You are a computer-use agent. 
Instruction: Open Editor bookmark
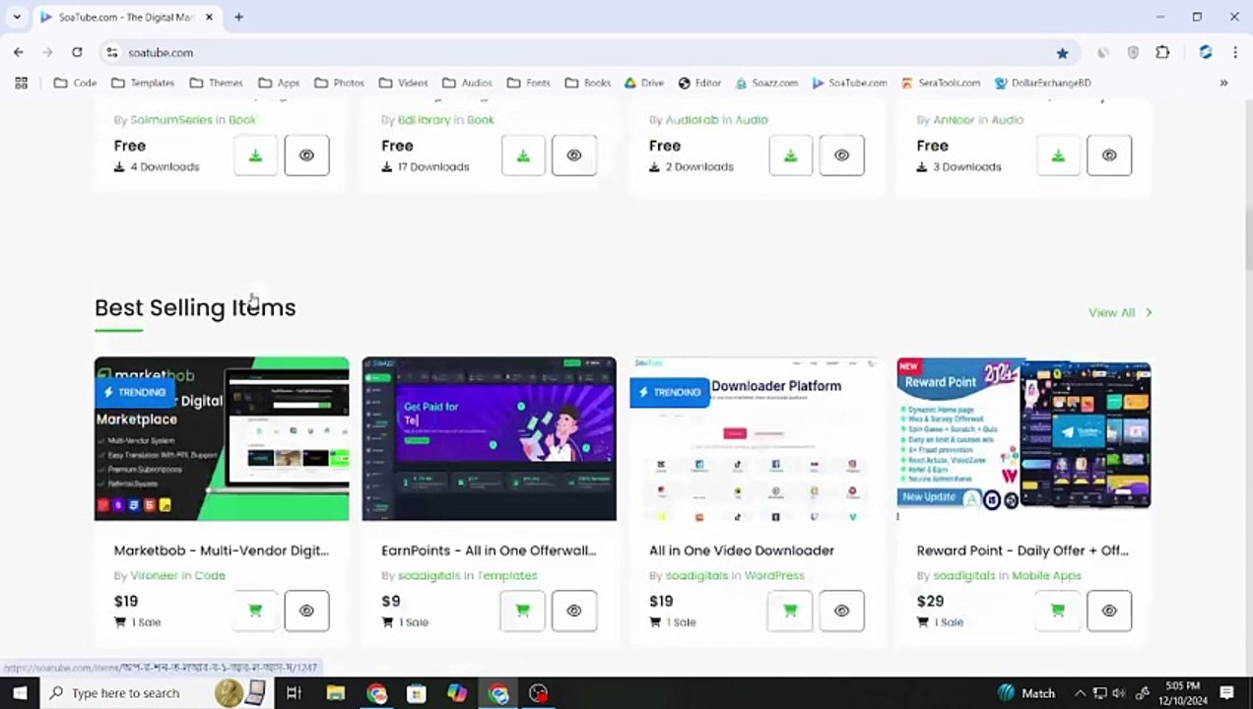(x=699, y=83)
